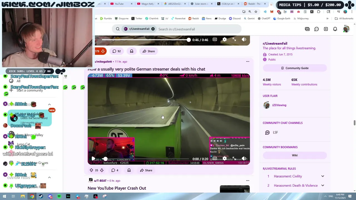Bookmark this page with star icon
The width and height of the screenshot is (356, 200).
tap(256, 12)
